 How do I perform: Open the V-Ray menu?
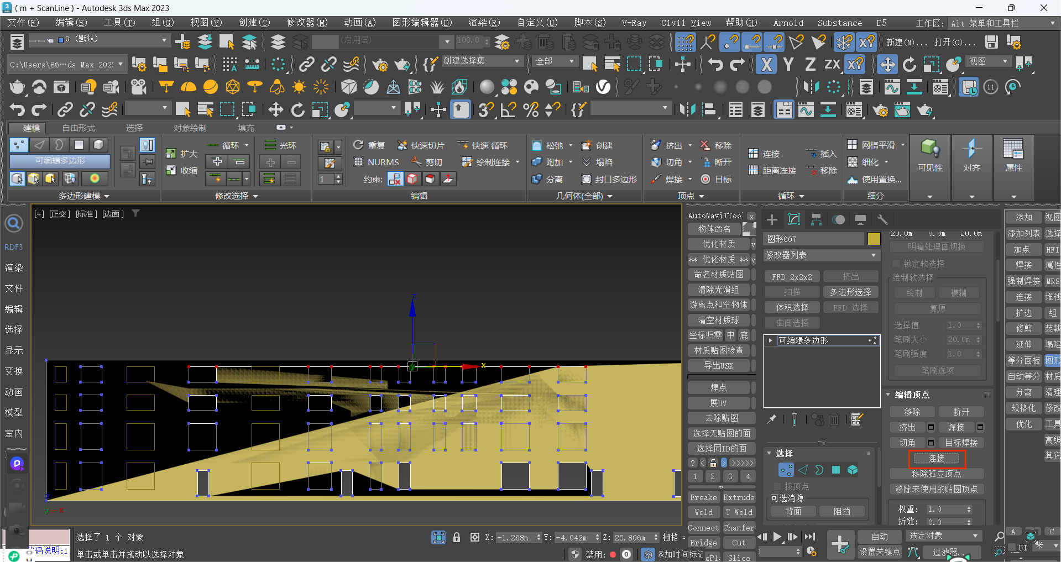(634, 23)
